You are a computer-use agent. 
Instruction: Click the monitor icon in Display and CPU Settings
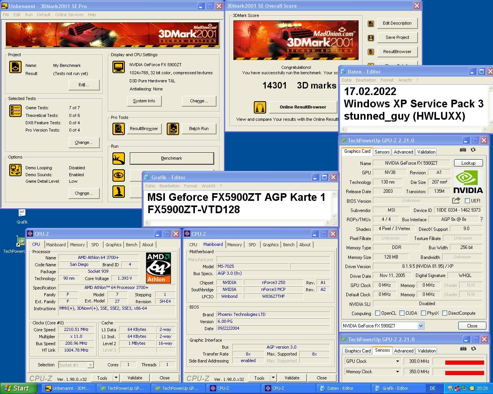(119, 67)
